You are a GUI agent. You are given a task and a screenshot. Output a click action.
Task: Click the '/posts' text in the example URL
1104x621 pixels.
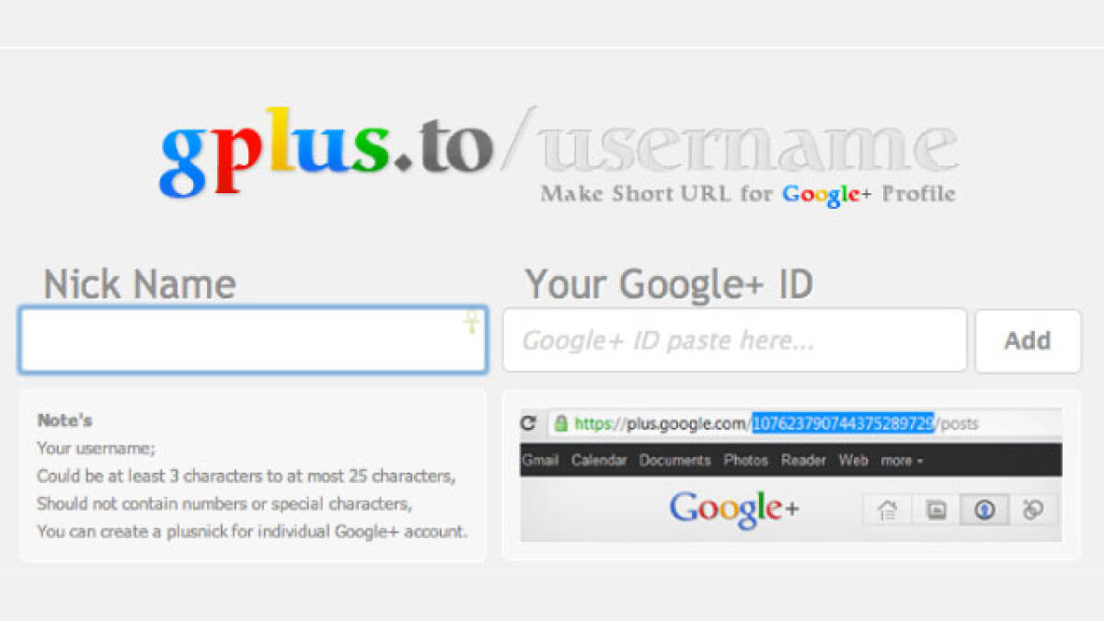(957, 423)
